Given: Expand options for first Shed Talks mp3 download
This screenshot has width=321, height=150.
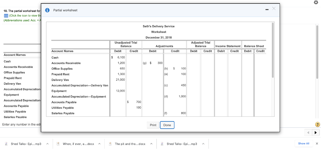Looking at the screenshot, I should [x=48, y=144].
